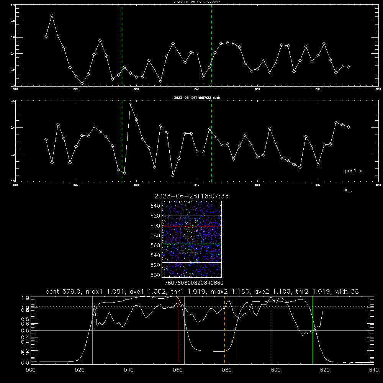Open the colored heatmap image
383x383 pixels.
[192, 239]
